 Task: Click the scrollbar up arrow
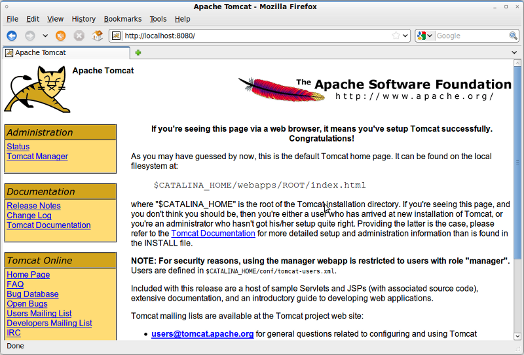click(517, 63)
